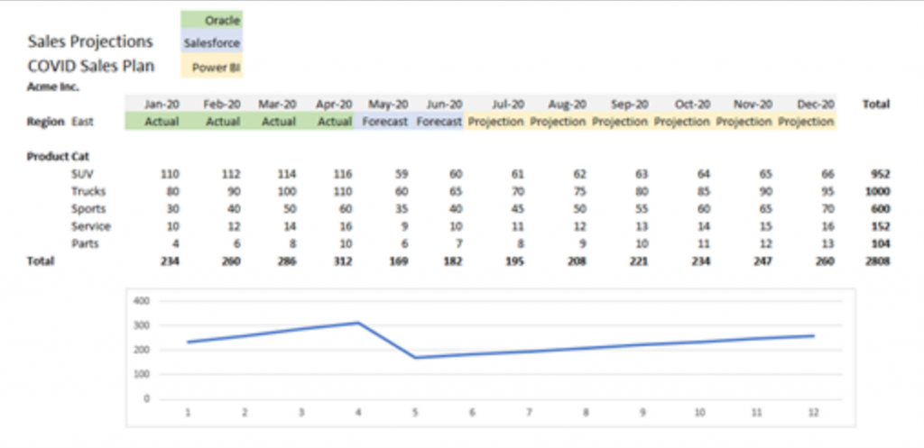Select the Sep-20 column header
Screen dimensions: 924x448
click(629, 105)
